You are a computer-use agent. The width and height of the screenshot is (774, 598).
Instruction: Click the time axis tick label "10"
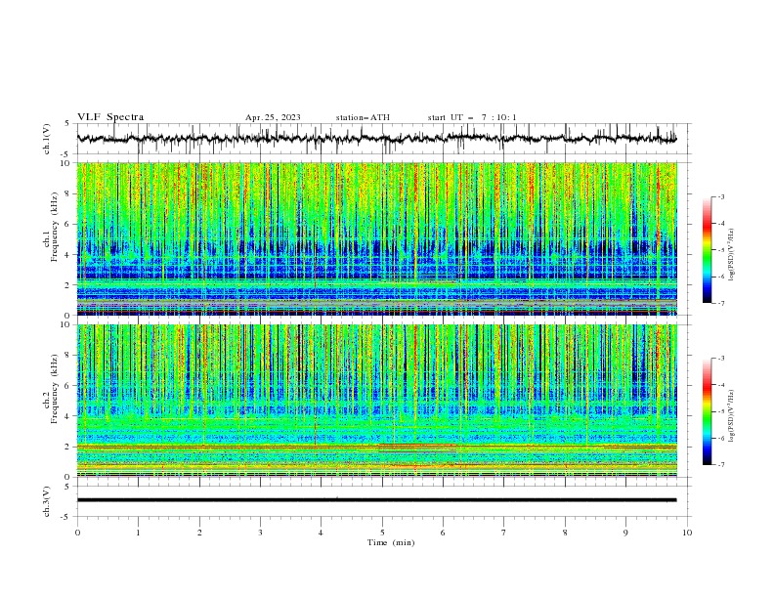(x=687, y=533)
